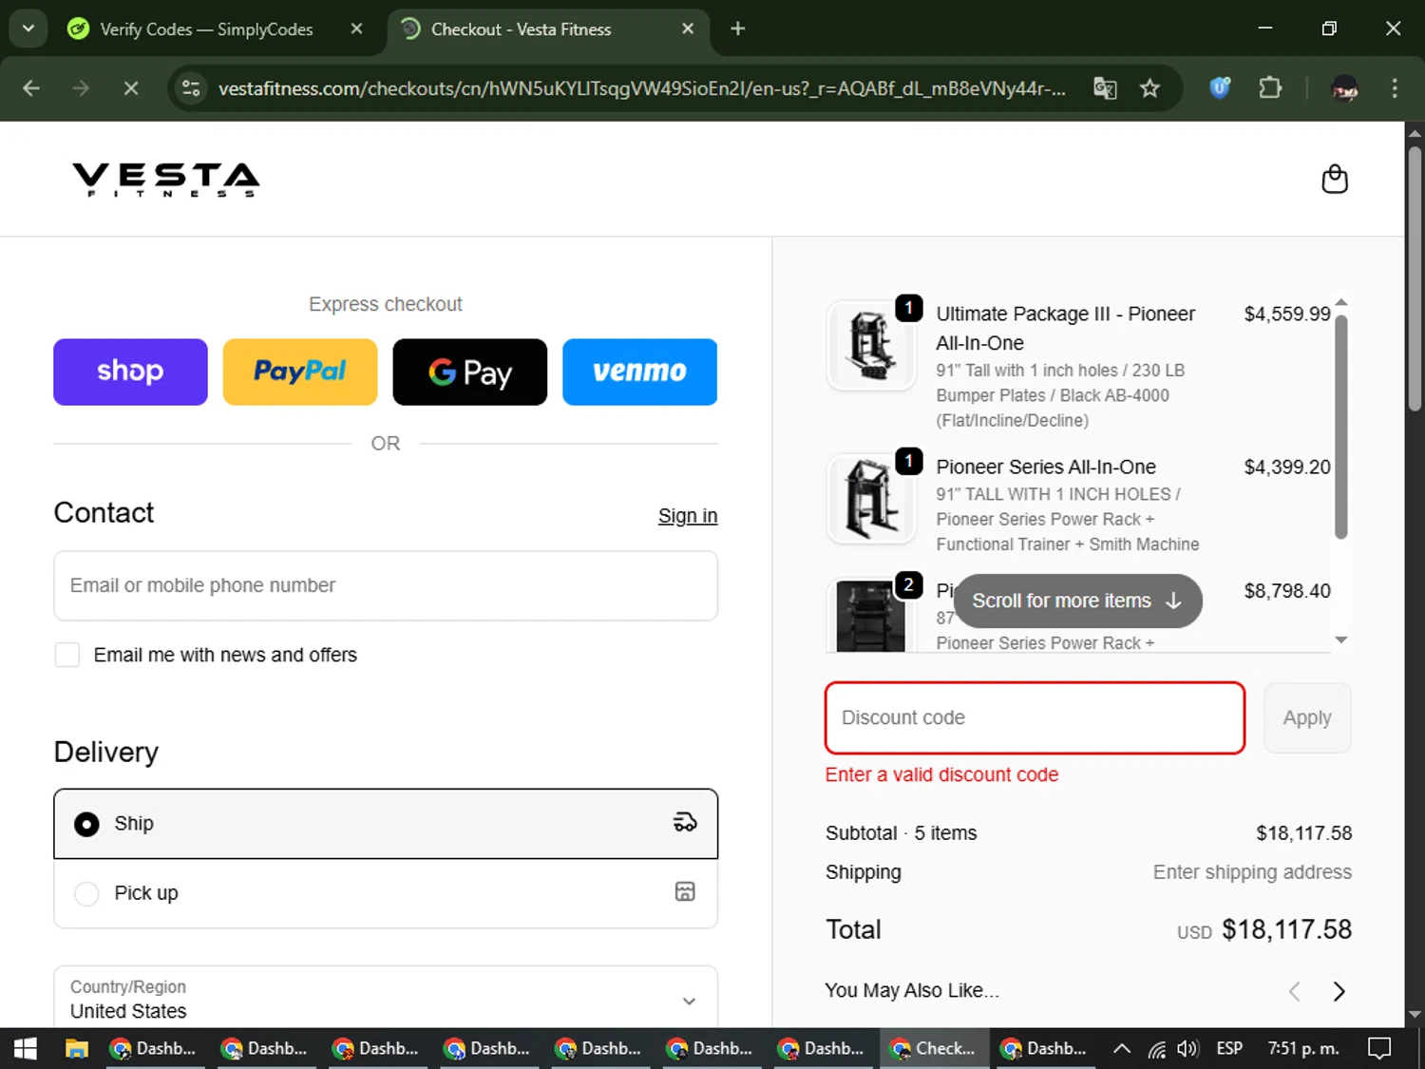Click the store icon on Pick up row
Viewport: 1425px width, 1069px height.
click(685, 891)
